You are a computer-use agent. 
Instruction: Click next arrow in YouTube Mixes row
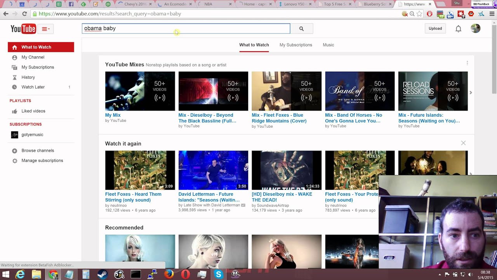[x=471, y=93]
